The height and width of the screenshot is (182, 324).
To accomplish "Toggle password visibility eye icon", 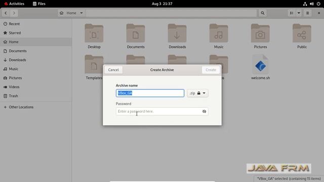I will pyautogui.click(x=204, y=111).
